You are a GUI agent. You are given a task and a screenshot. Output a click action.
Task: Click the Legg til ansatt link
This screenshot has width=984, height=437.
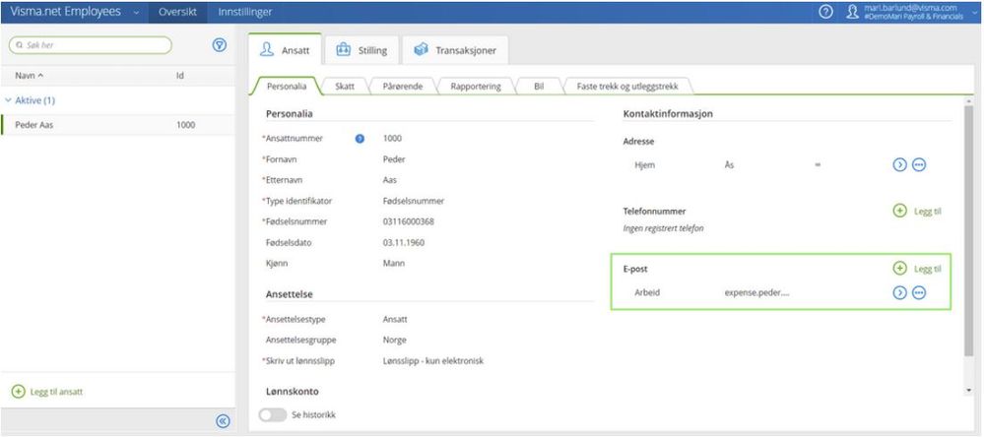click(x=56, y=392)
